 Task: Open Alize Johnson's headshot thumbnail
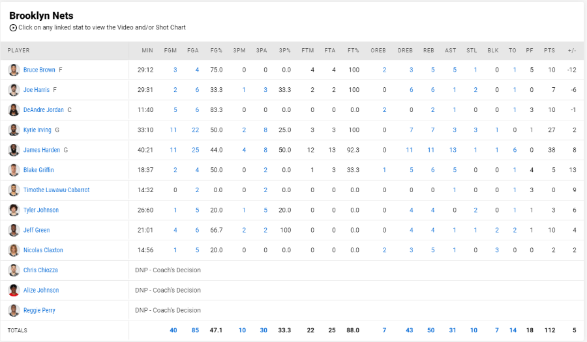click(14, 290)
